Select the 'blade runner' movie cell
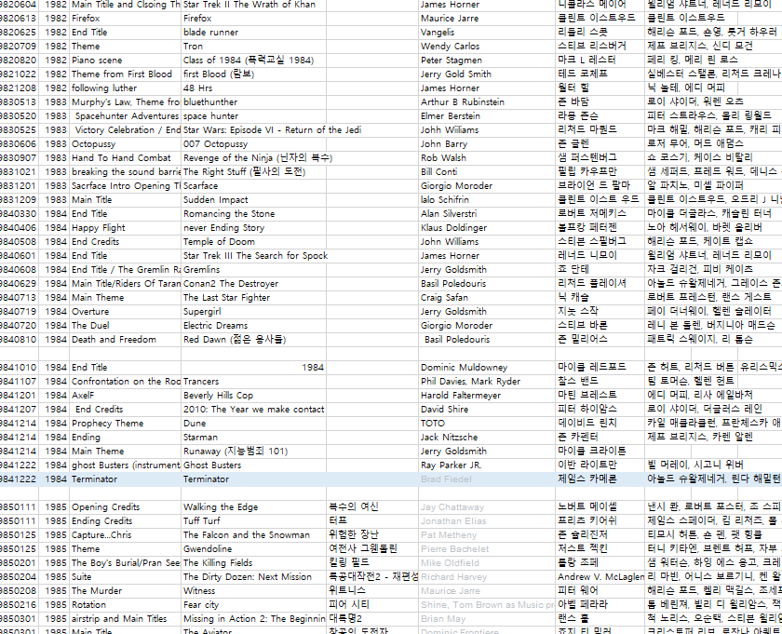The width and height of the screenshot is (782, 634). 253,33
